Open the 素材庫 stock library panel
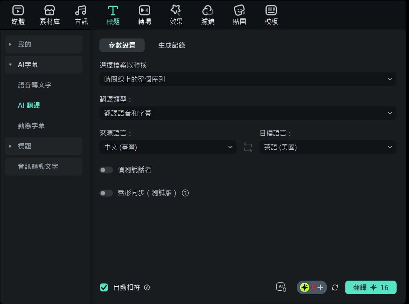 click(49, 14)
